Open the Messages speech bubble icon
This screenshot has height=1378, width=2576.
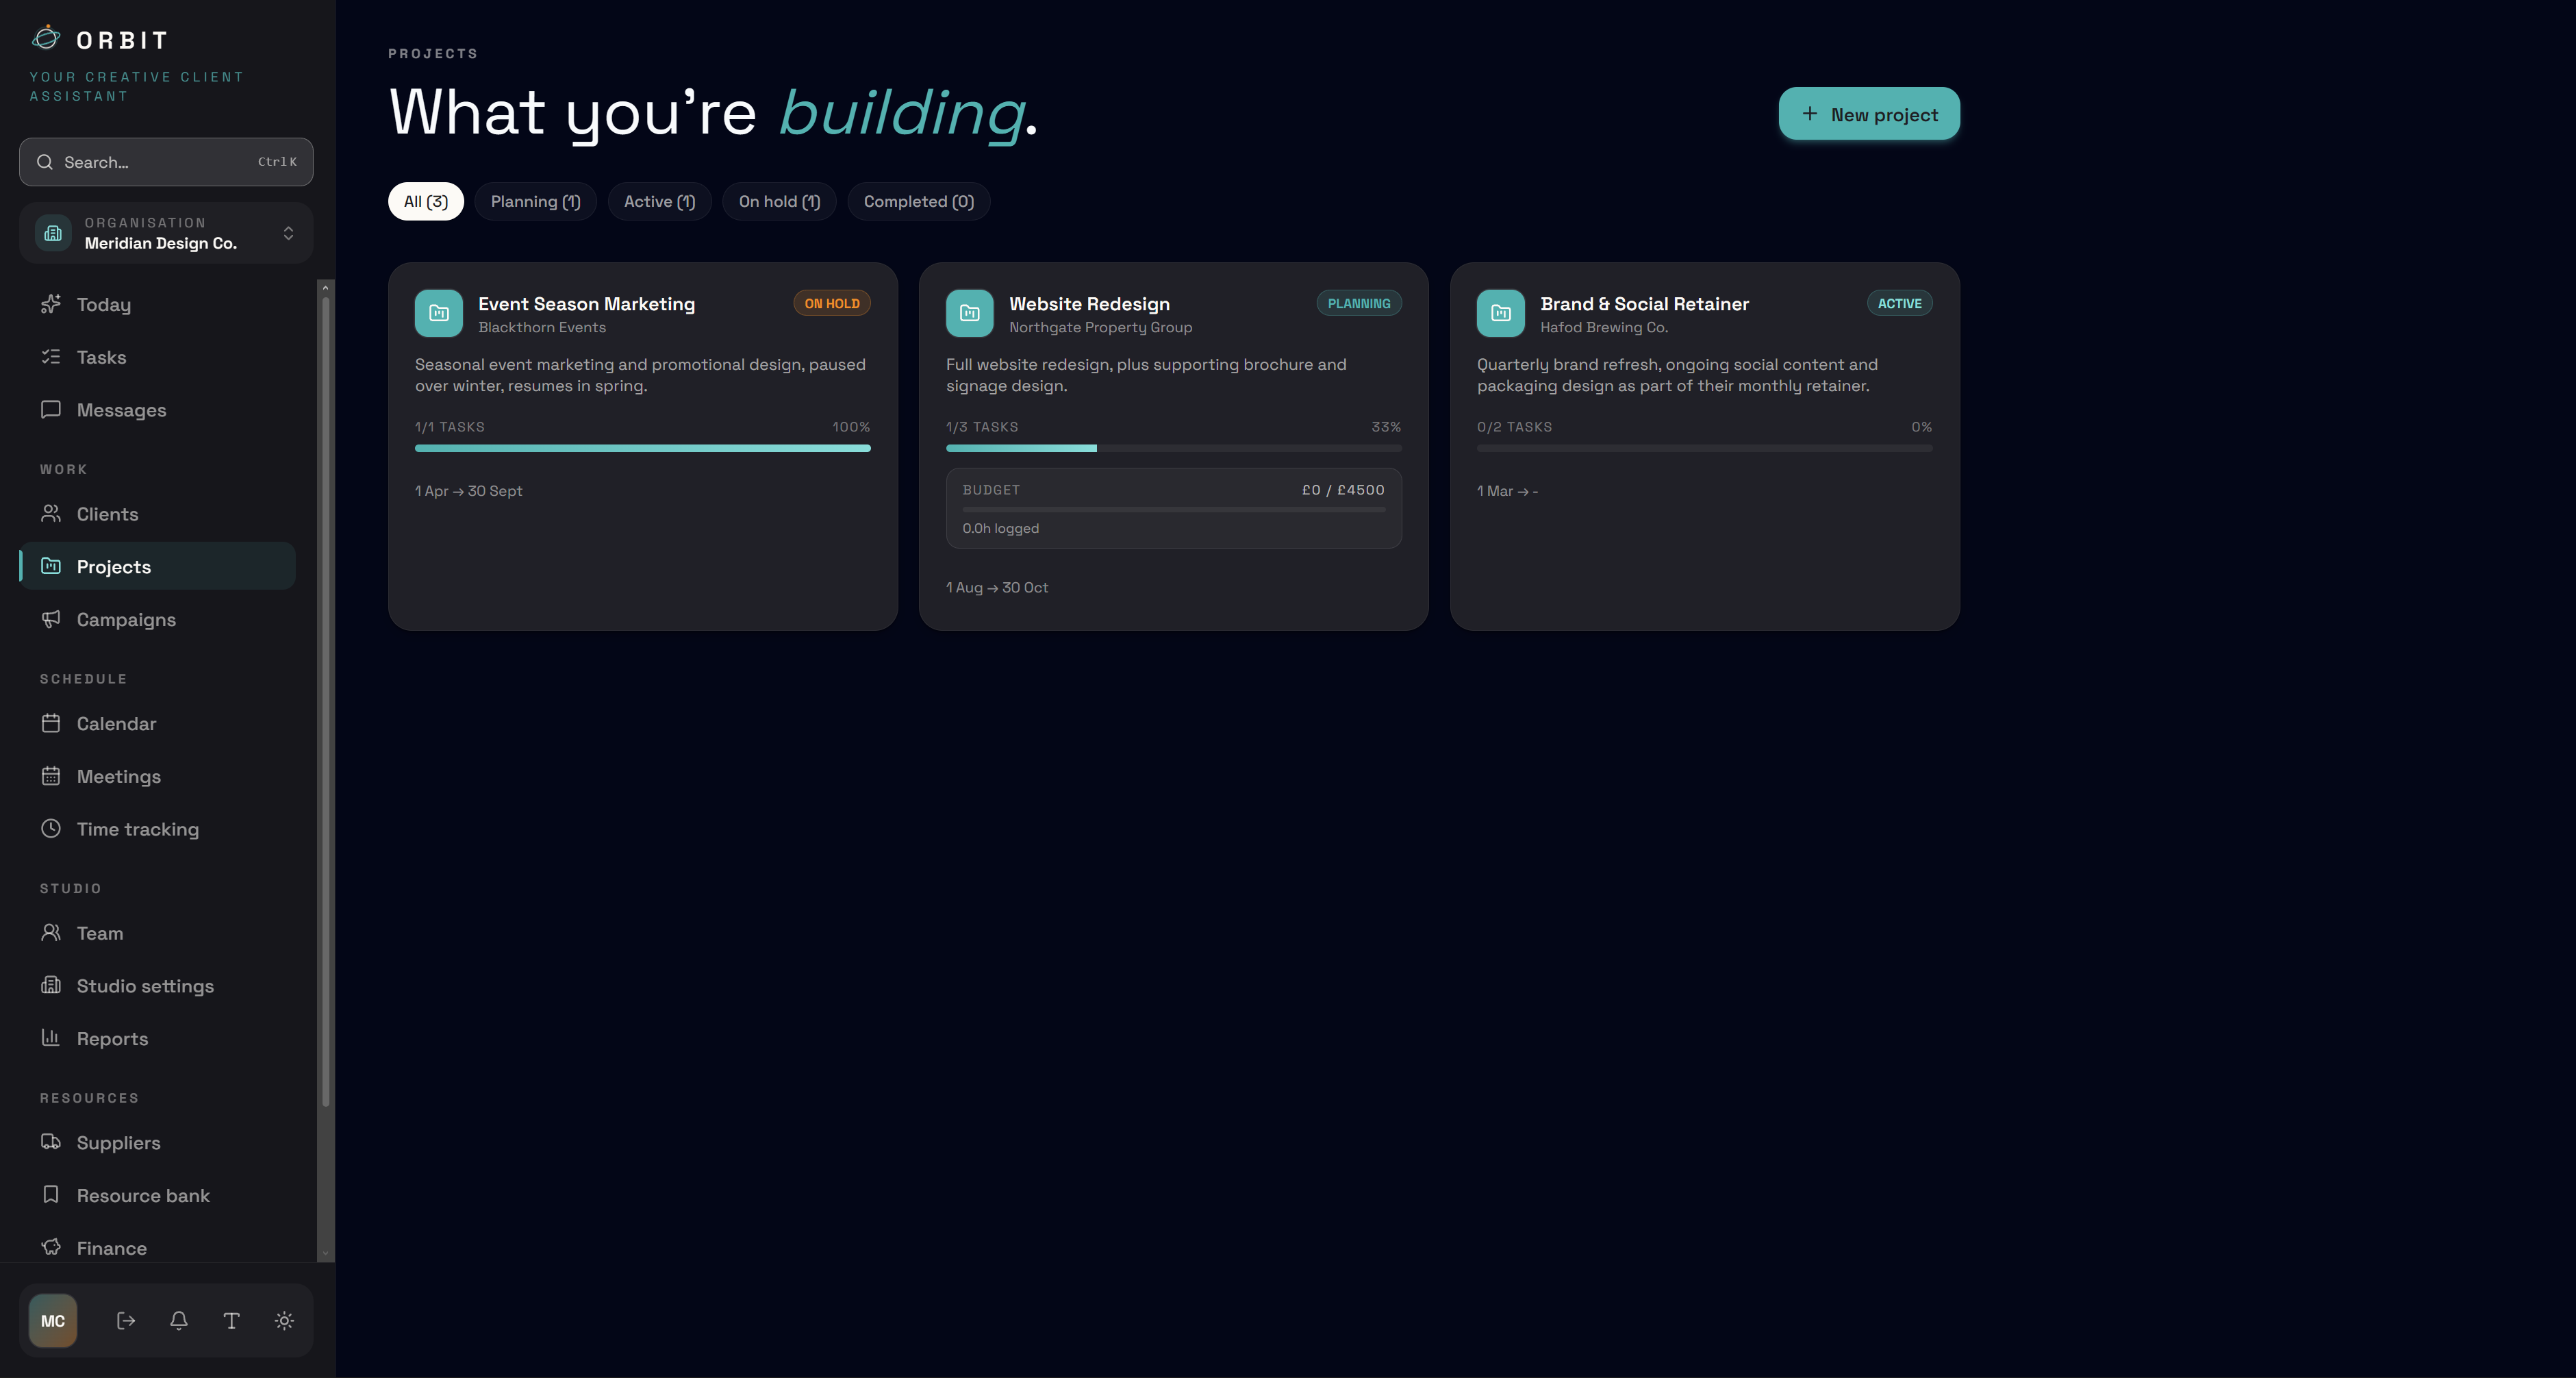click(51, 410)
